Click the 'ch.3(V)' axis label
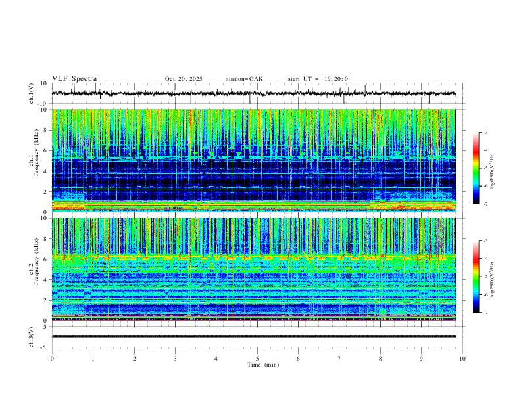Viewport: 521px width, 402px height. 31,337
